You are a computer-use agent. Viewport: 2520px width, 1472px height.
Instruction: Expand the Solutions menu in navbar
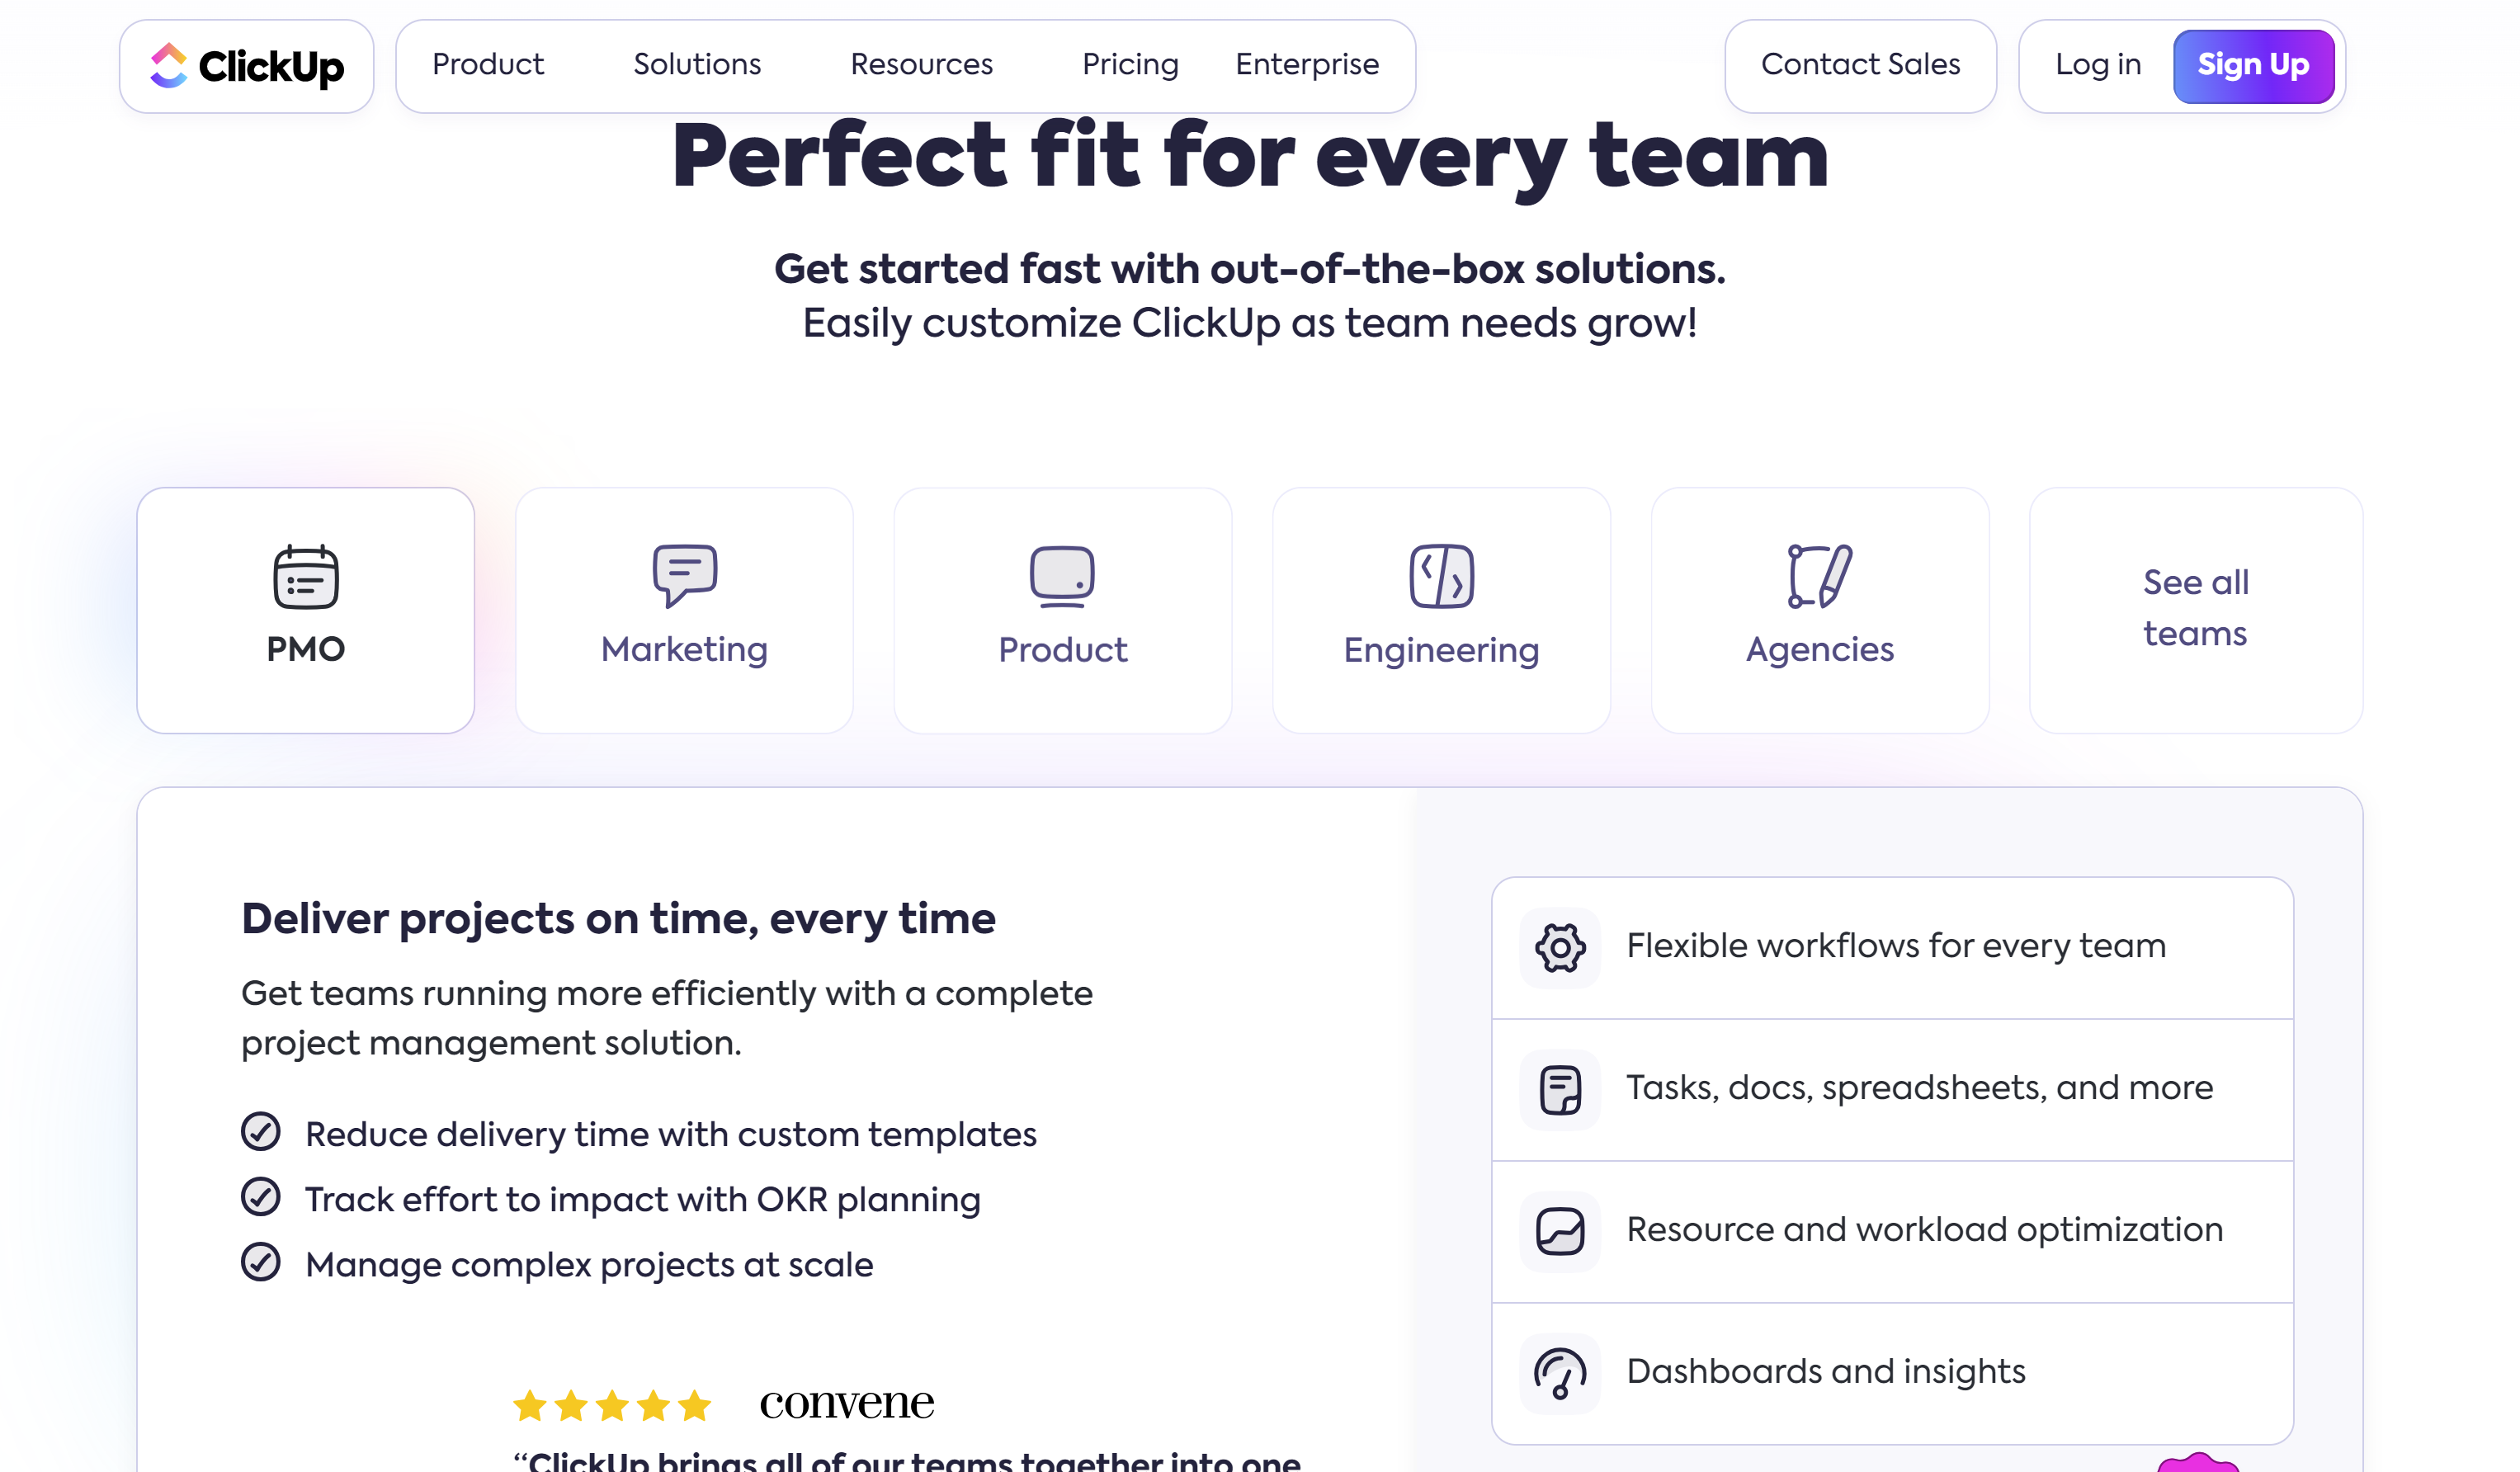(x=697, y=65)
